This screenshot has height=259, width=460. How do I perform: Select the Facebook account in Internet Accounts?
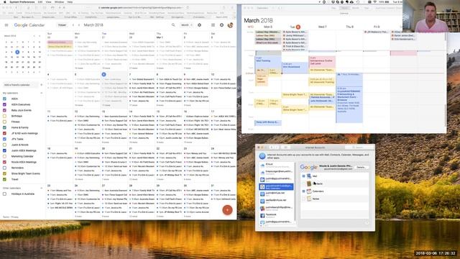[276, 216]
